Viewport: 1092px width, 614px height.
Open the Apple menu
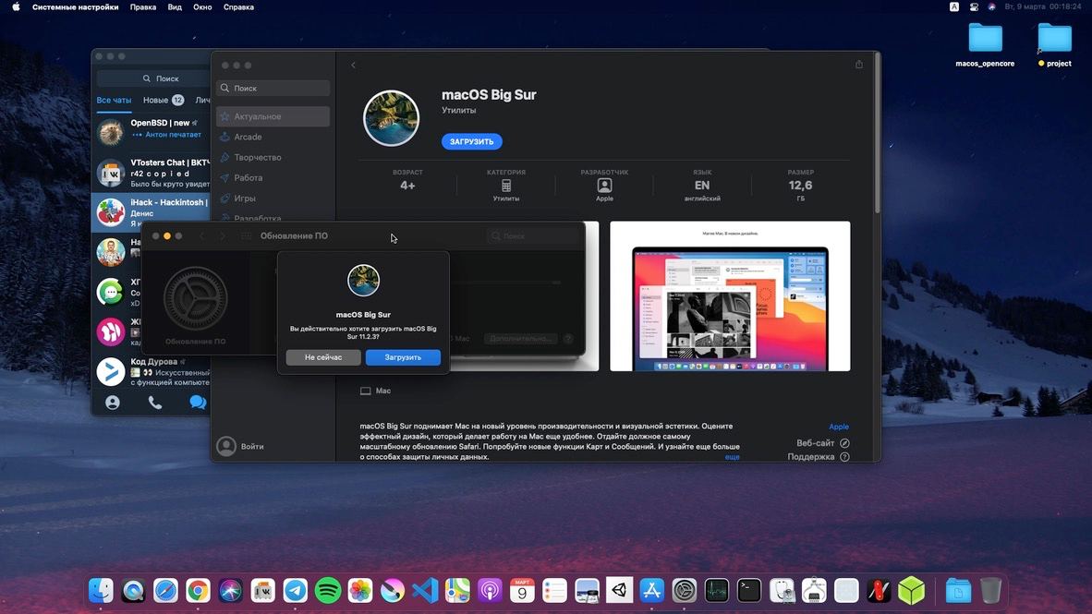[16, 7]
